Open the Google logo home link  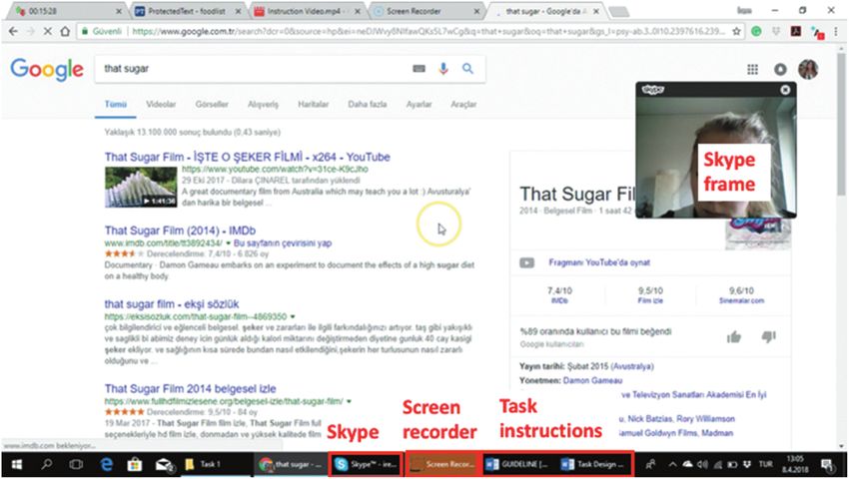pos(47,69)
